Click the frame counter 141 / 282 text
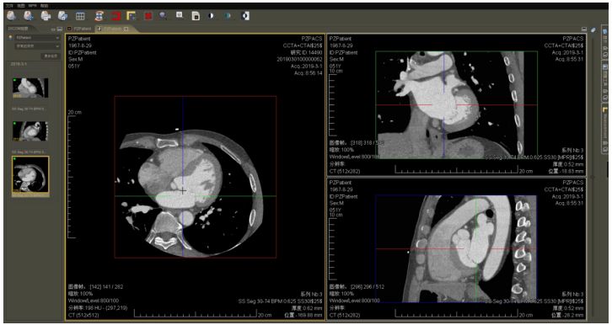Viewport: 612px width, 325px height. point(113,287)
